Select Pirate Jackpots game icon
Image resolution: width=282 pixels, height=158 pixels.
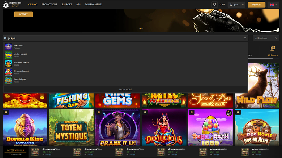click(8, 81)
